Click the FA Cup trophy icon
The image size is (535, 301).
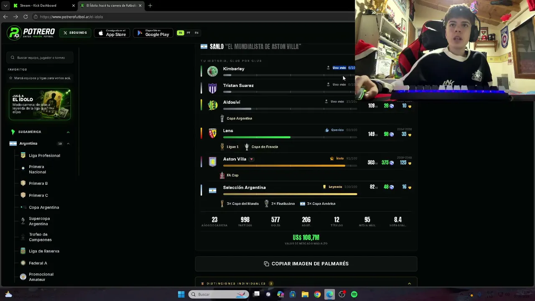222,175
